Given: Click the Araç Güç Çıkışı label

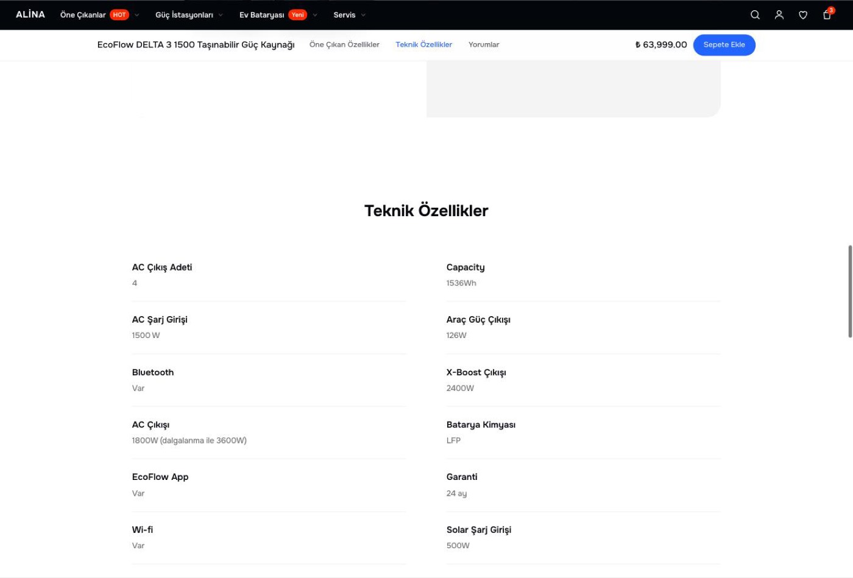Looking at the screenshot, I should click(x=478, y=320).
